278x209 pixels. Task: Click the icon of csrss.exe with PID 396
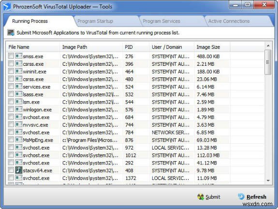pyautogui.click(x=19, y=64)
